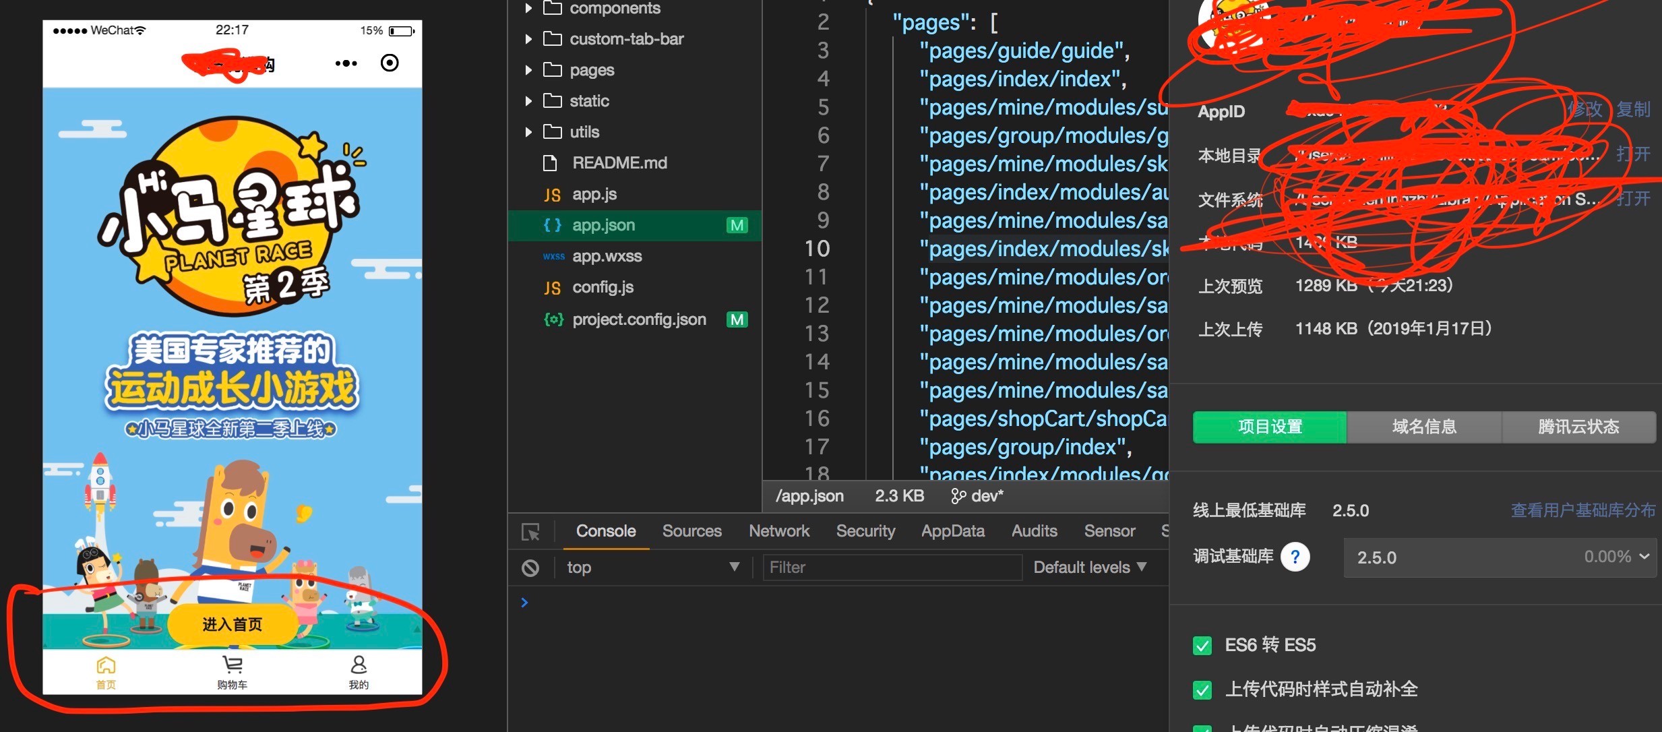Viewport: 1662px width, 732px height.
Task: Open 查看用户基础库分布 link
Action: click(1583, 511)
